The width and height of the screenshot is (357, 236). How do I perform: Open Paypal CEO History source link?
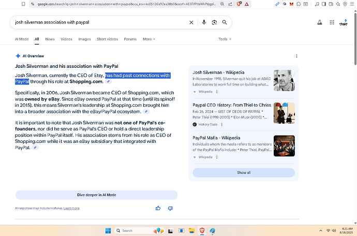232,105
